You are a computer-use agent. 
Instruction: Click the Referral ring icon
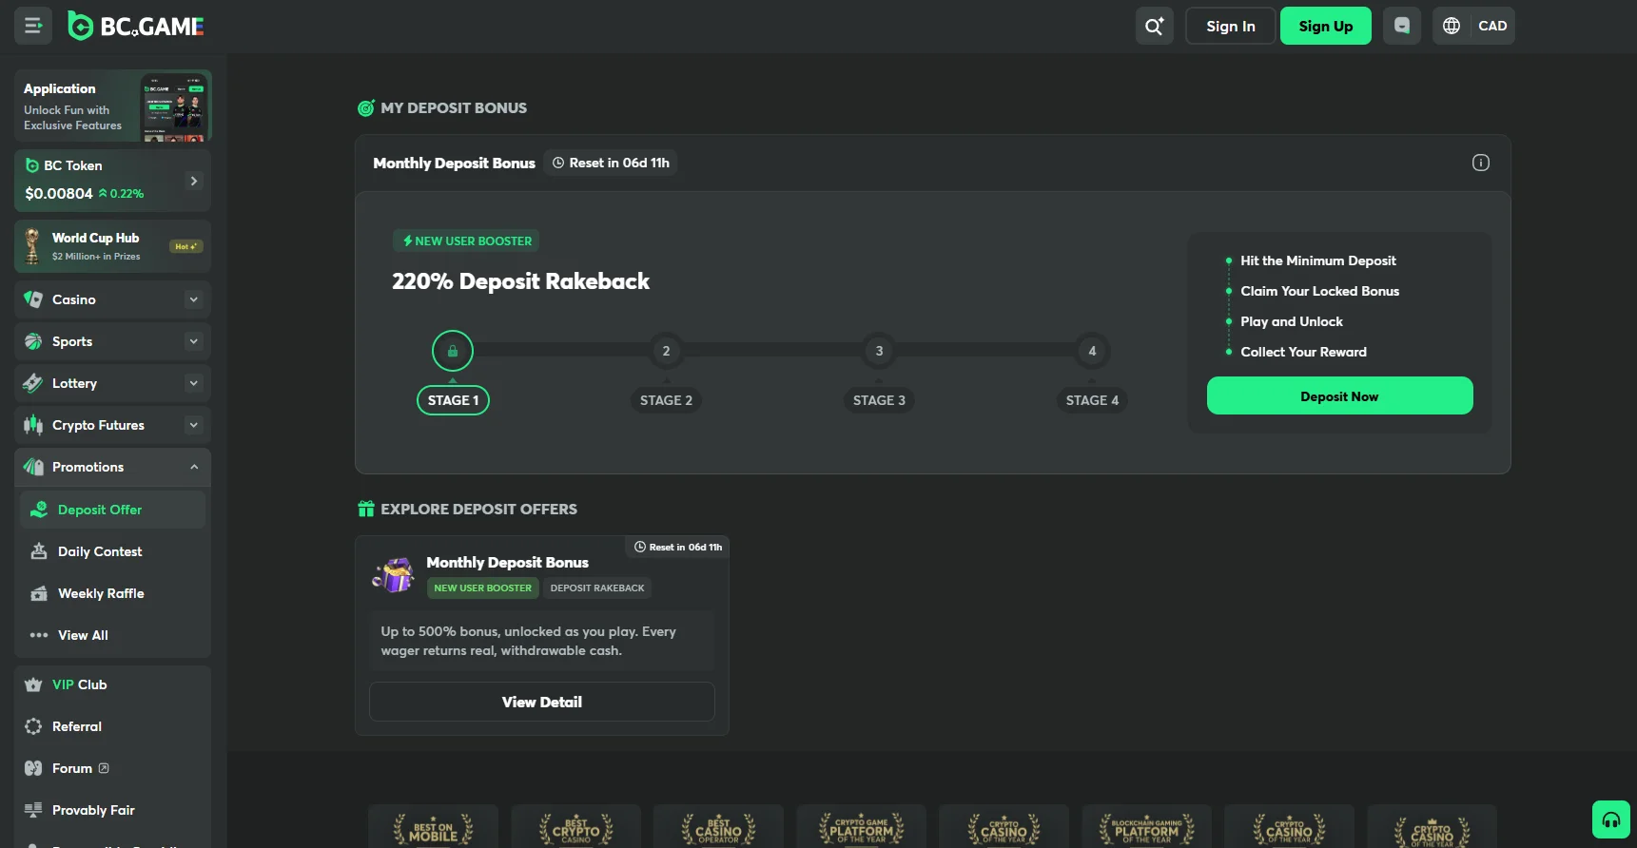[33, 726]
